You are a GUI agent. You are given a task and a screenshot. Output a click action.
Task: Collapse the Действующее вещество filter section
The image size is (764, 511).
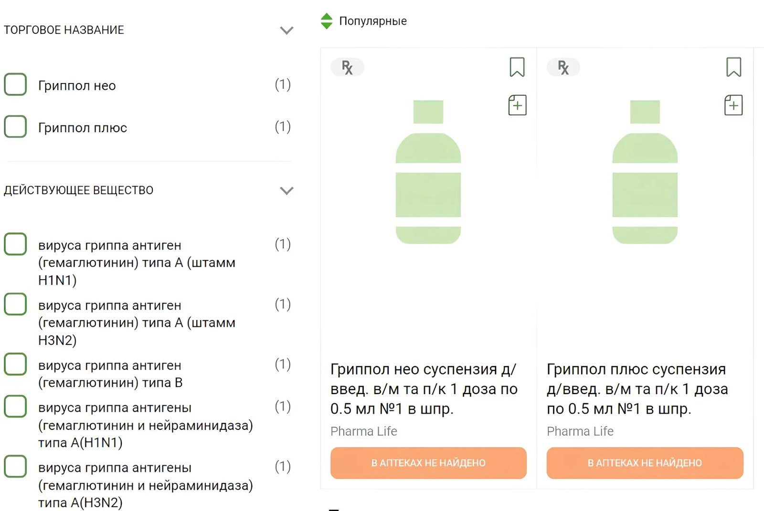[286, 191]
